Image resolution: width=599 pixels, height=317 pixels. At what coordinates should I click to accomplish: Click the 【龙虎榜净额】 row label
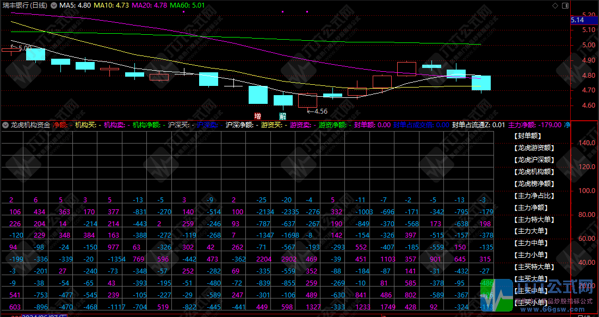pos(533,184)
